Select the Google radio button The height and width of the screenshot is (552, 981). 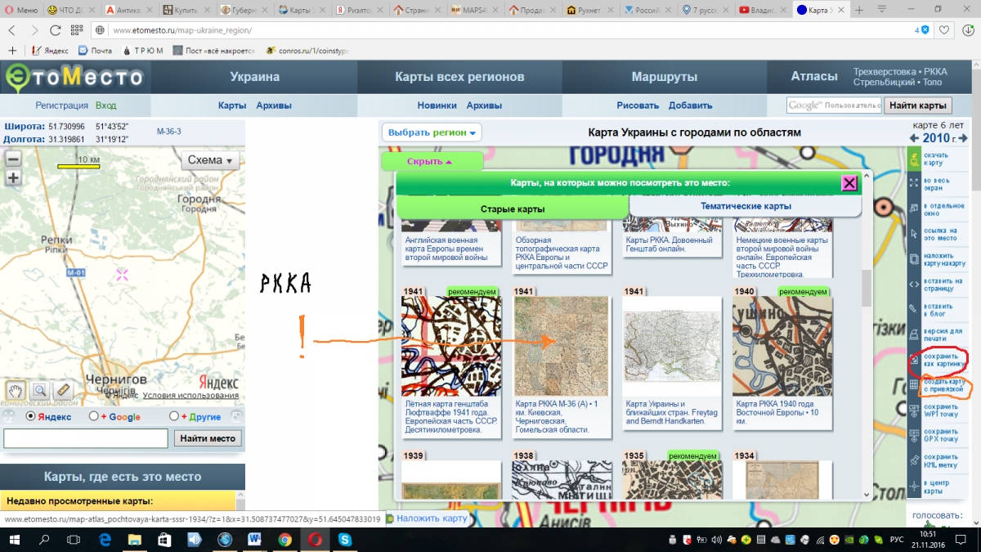pos(94,416)
